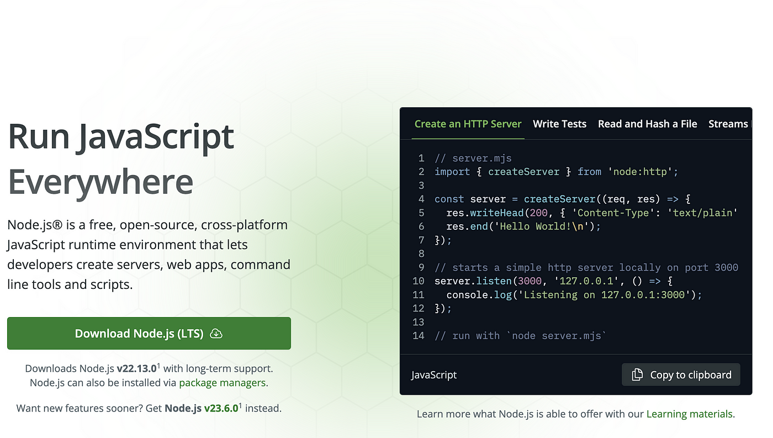Select the Streams tab
The height and width of the screenshot is (438, 773).
[x=728, y=124]
